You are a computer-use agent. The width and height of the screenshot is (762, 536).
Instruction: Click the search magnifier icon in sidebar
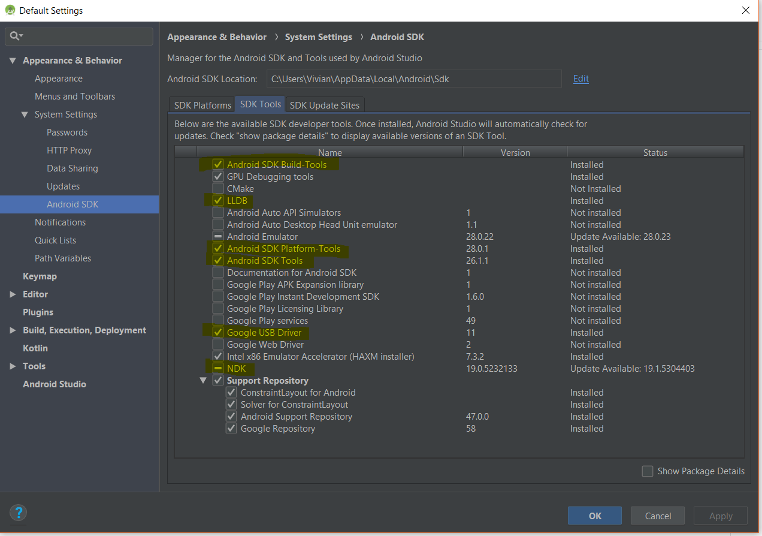(16, 36)
